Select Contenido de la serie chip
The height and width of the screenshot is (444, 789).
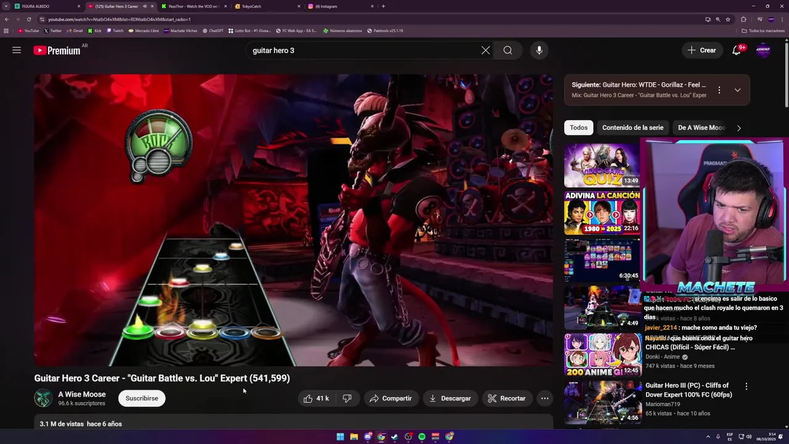click(x=632, y=128)
